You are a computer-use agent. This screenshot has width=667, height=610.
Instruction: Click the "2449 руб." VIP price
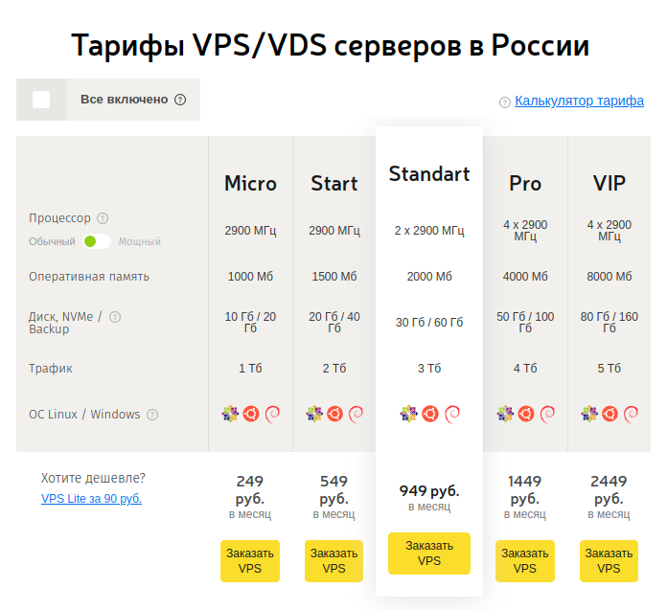(x=609, y=489)
